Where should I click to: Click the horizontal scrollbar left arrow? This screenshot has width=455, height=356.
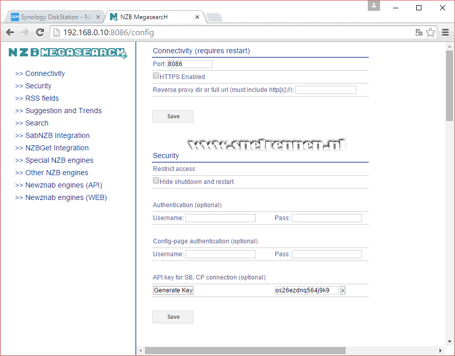(140, 350)
